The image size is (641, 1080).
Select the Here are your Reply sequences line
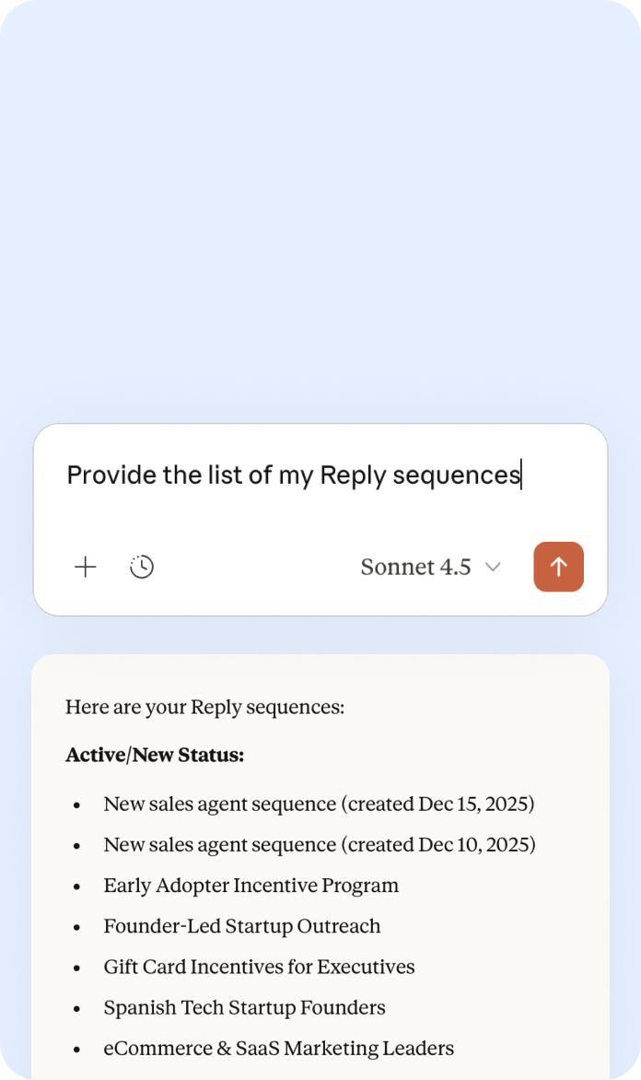[205, 708]
